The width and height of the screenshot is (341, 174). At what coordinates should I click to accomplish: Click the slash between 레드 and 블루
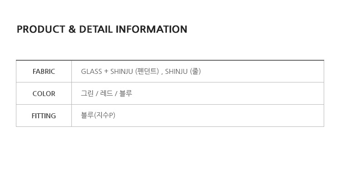click(x=116, y=94)
